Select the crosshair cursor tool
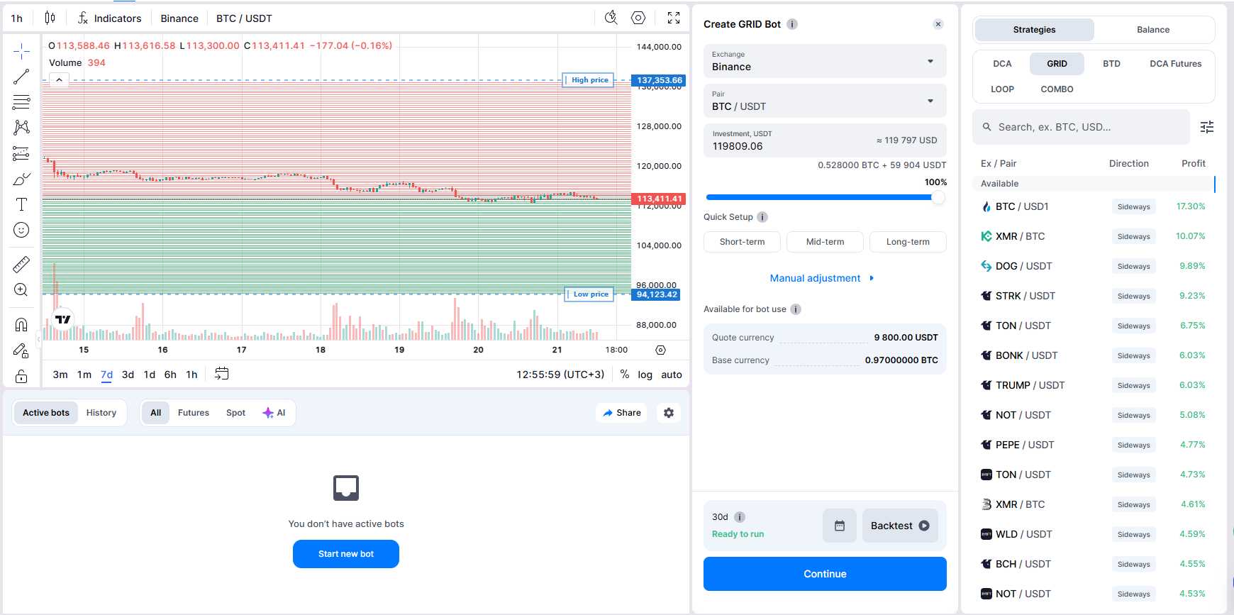The image size is (1234, 615). coord(21,51)
